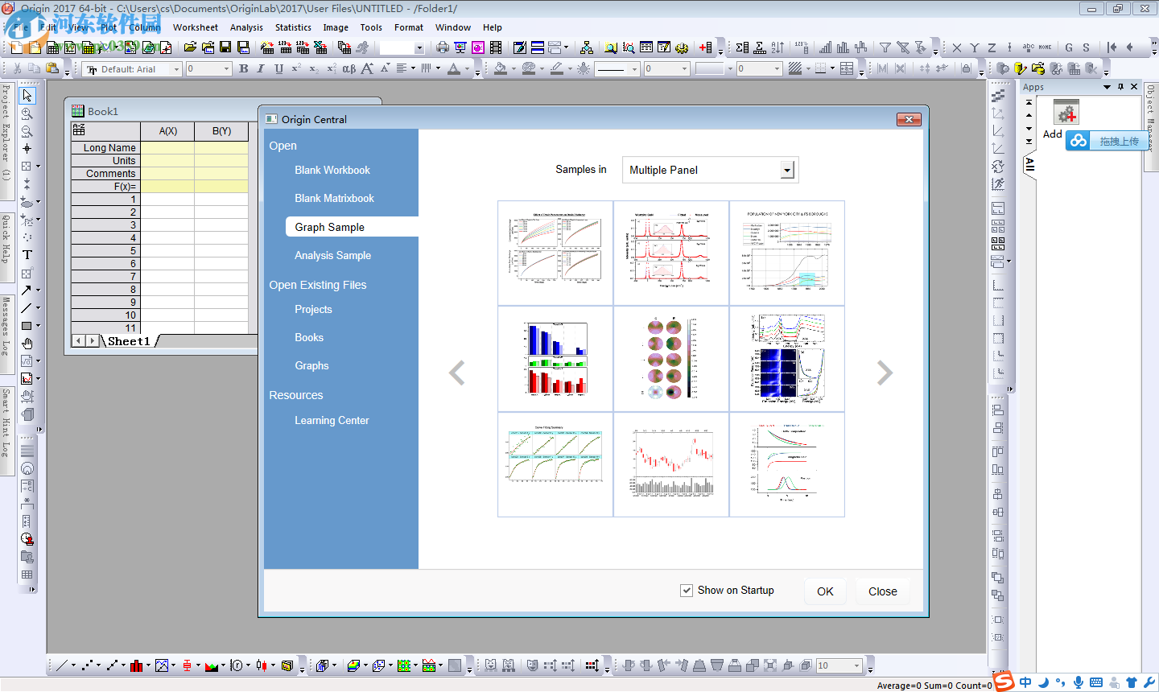Open the New York City population sample thumbnail

(787, 253)
